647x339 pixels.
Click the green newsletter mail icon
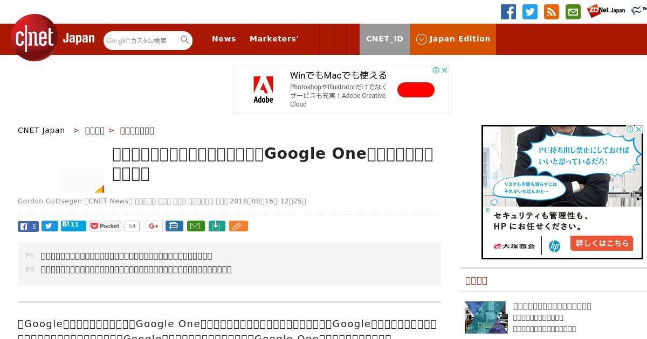tap(573, 12)
